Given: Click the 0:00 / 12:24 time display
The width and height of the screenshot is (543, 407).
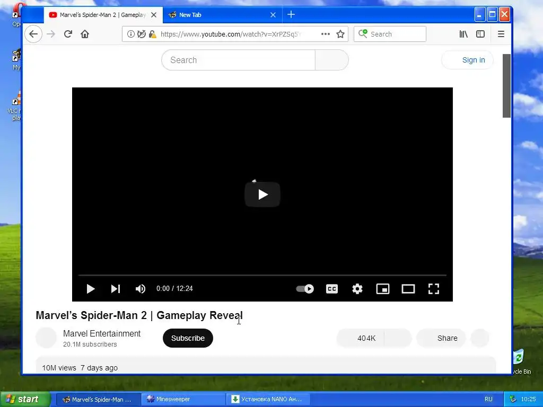Looking at the screenshot, I should coord(174,289).
